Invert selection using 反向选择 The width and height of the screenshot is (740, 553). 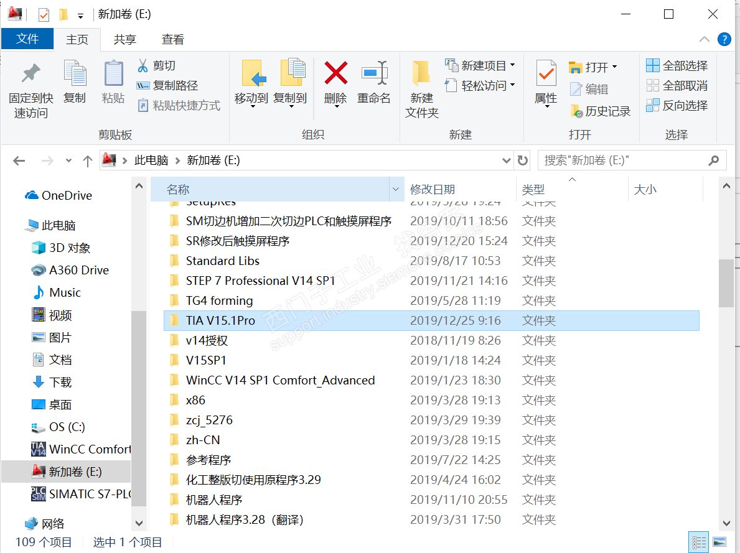point(677,105)
